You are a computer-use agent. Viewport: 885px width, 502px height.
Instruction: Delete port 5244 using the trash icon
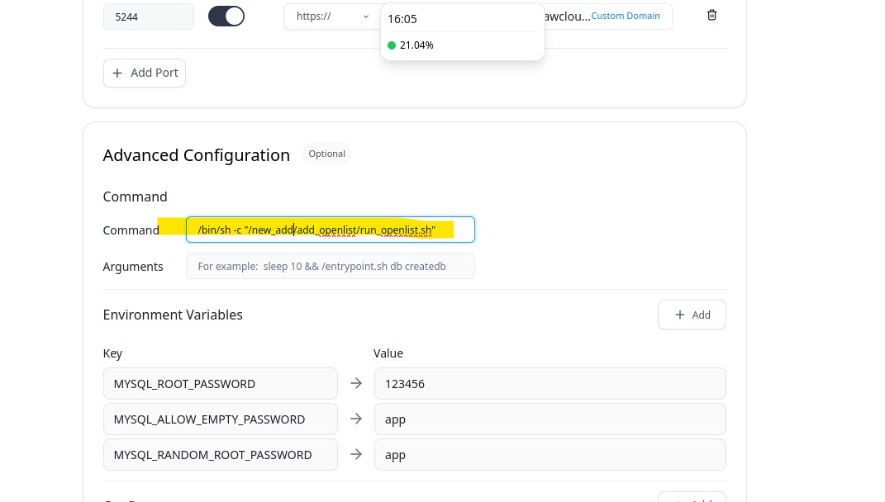tap(711, 16)
